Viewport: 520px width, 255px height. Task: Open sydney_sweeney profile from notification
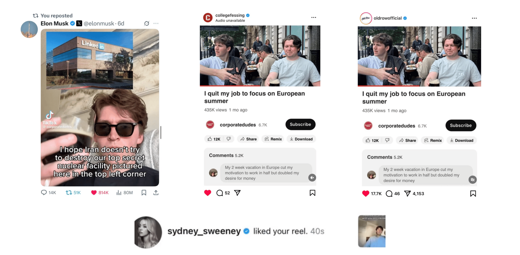148,232
